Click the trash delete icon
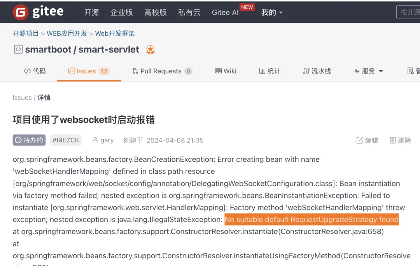420x266 pixels. [393, 140]
